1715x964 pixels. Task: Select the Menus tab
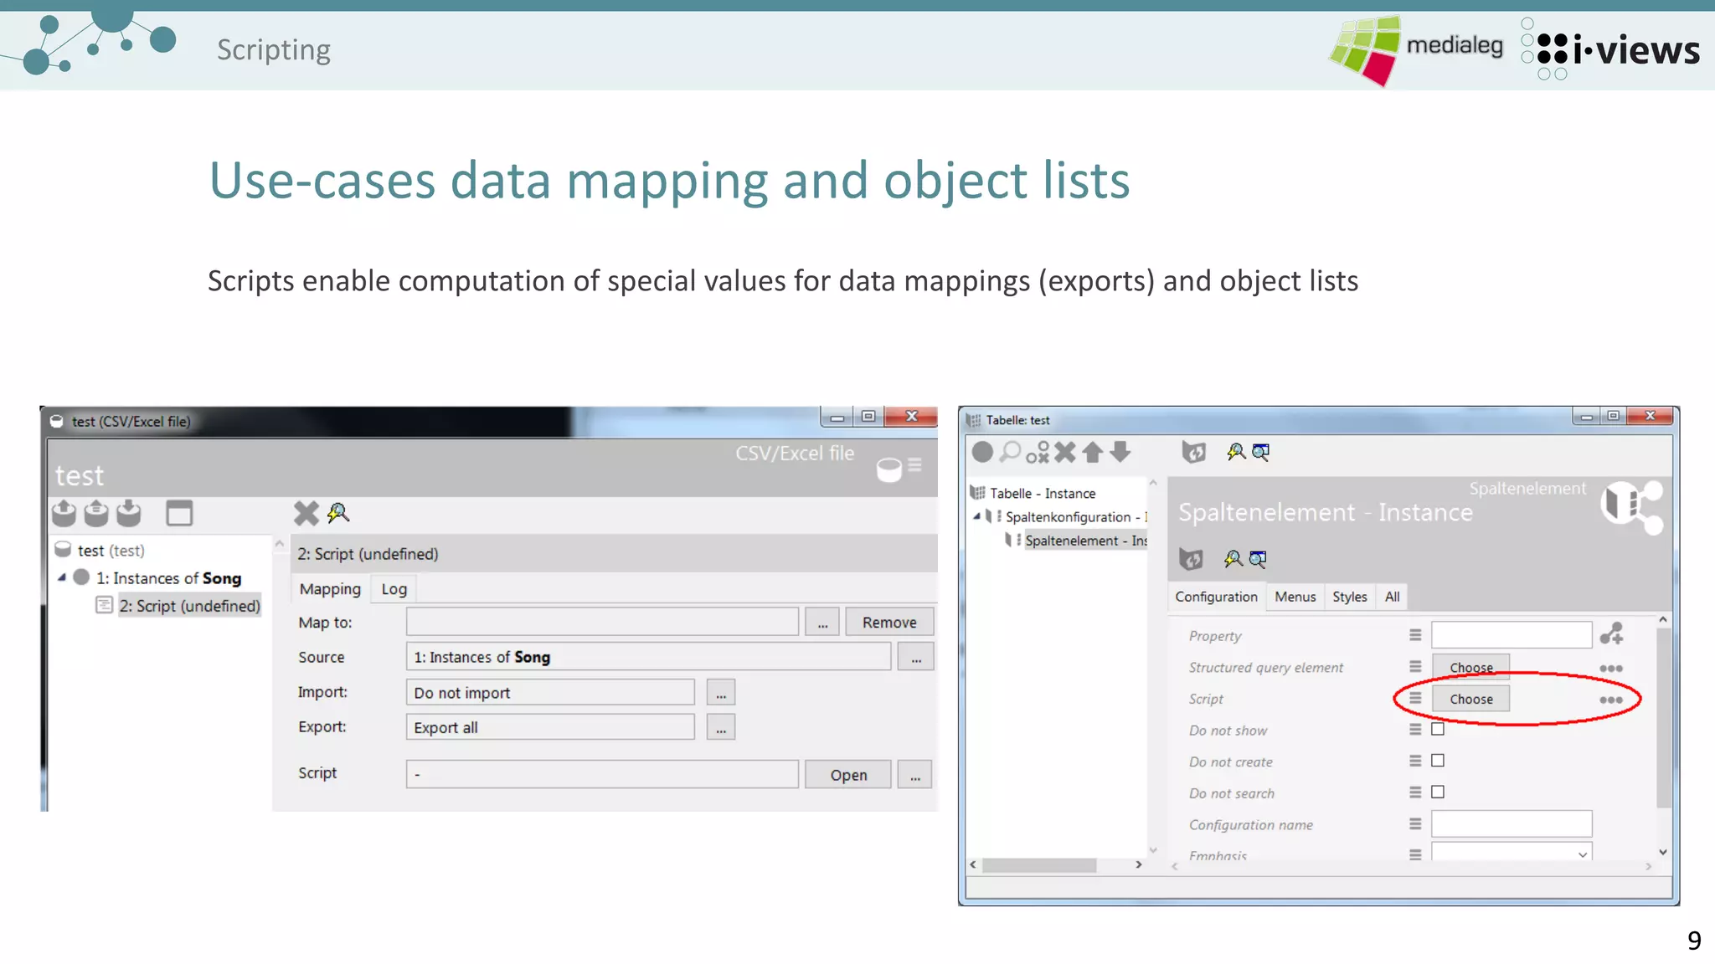(1295, 597)
